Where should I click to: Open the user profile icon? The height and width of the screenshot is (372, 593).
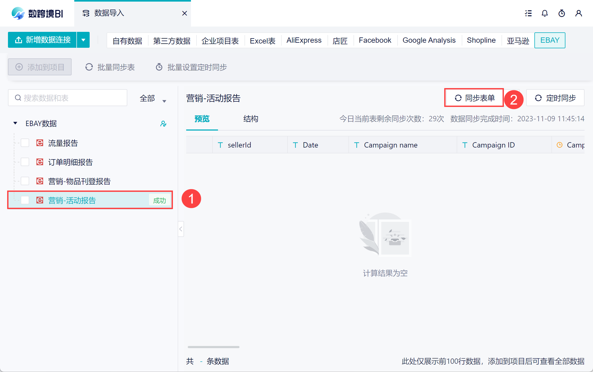(x=578, y=13)
